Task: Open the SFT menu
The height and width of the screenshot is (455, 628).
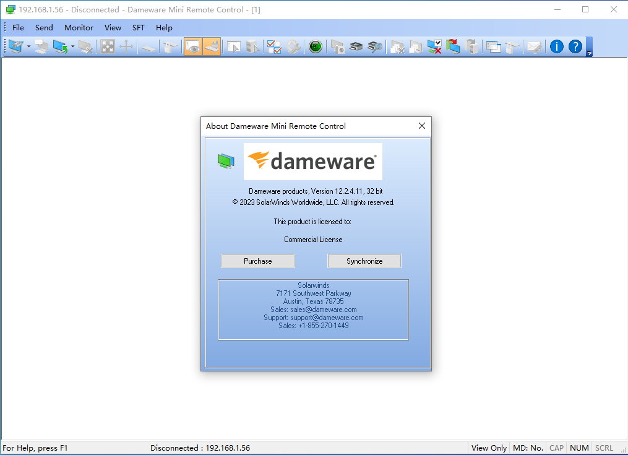Action: click(139, 28)
